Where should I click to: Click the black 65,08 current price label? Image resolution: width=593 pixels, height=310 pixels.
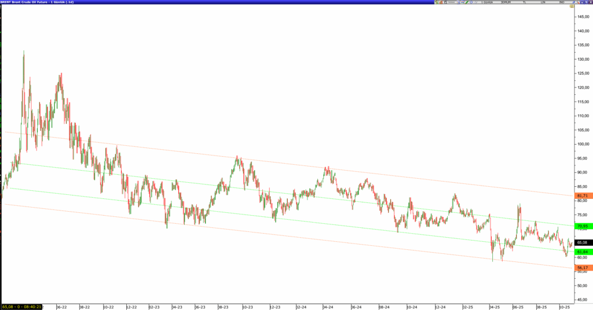(x=583, y=243)
